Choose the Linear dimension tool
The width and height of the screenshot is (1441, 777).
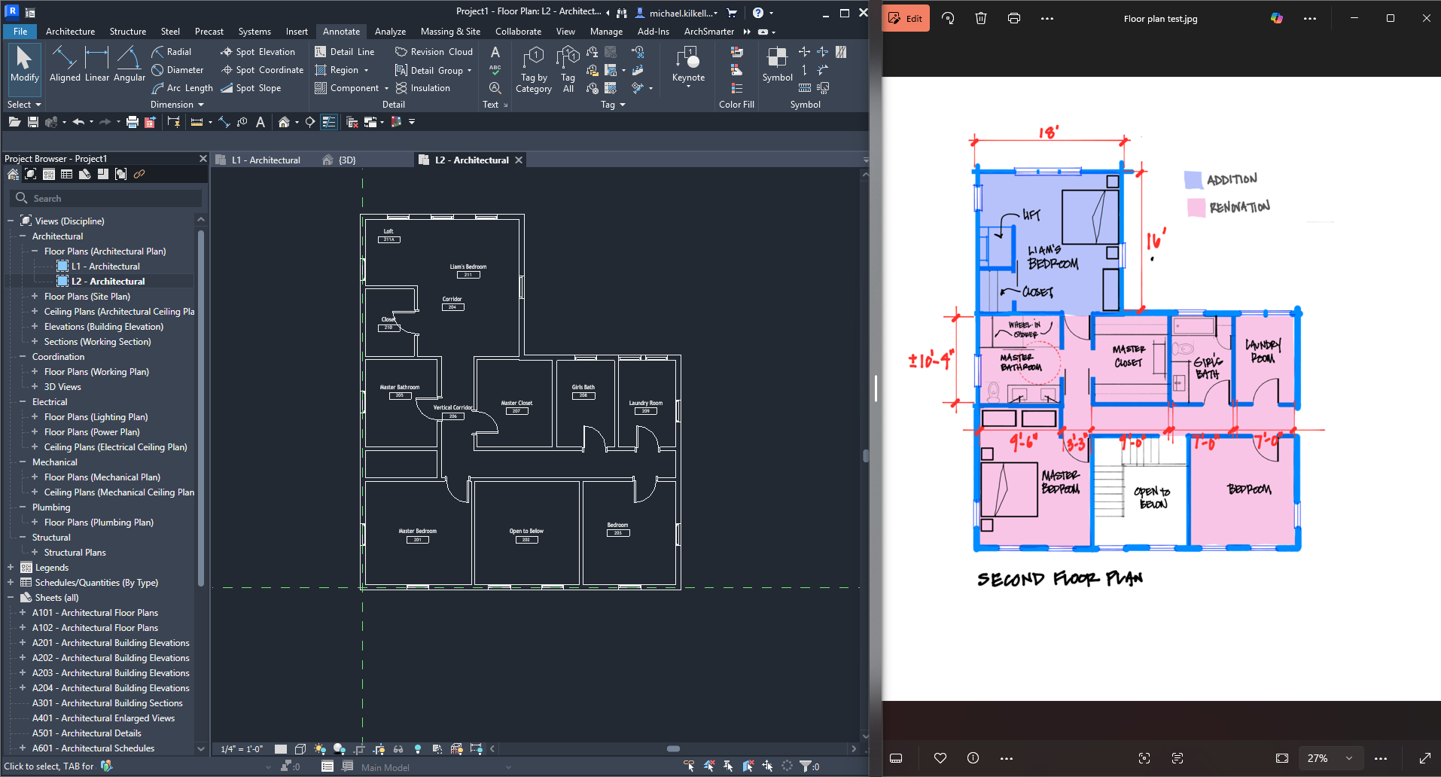coord(97,64)
